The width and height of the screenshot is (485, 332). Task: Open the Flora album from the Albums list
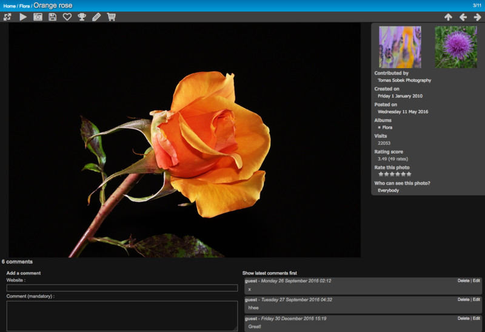(x=387, y=127)
